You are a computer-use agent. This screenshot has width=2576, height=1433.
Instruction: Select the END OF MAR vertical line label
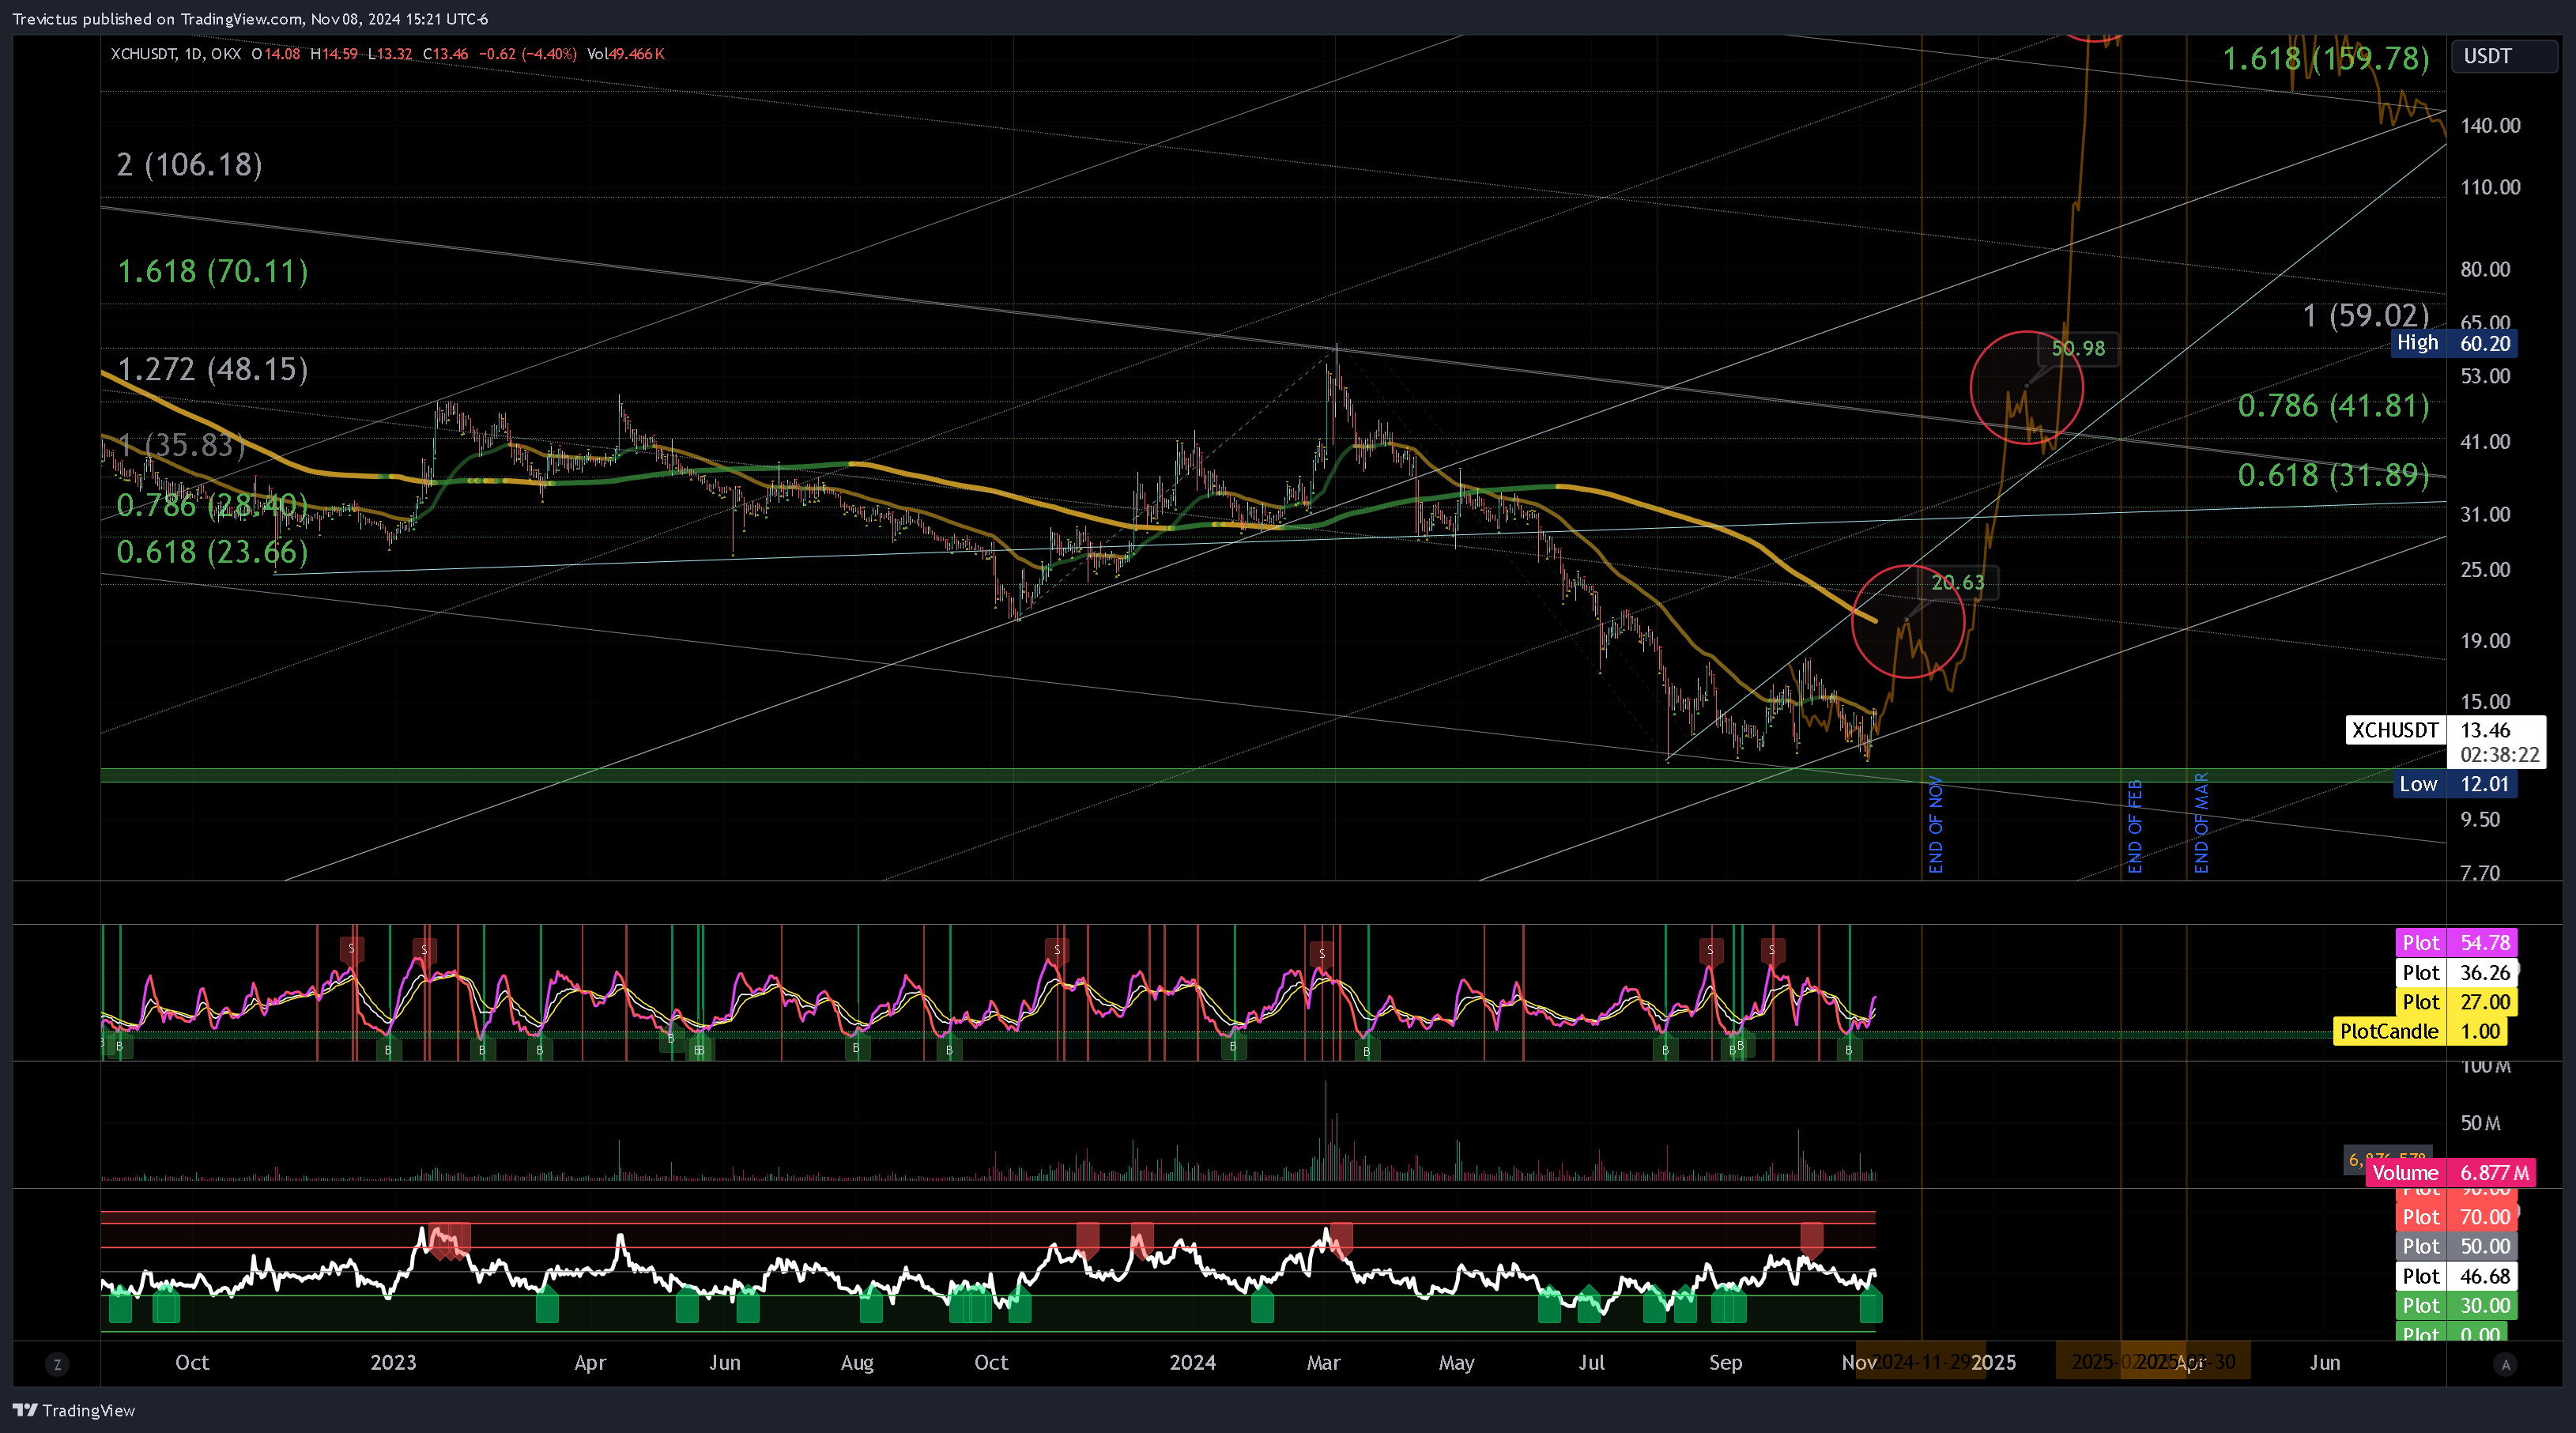click(2201, 823)
